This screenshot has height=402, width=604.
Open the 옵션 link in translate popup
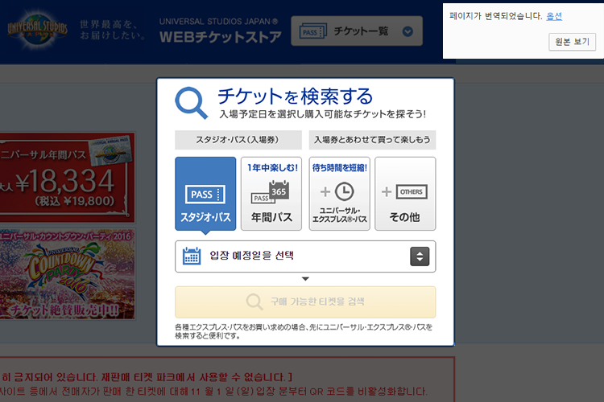click(x=554, y=16)
